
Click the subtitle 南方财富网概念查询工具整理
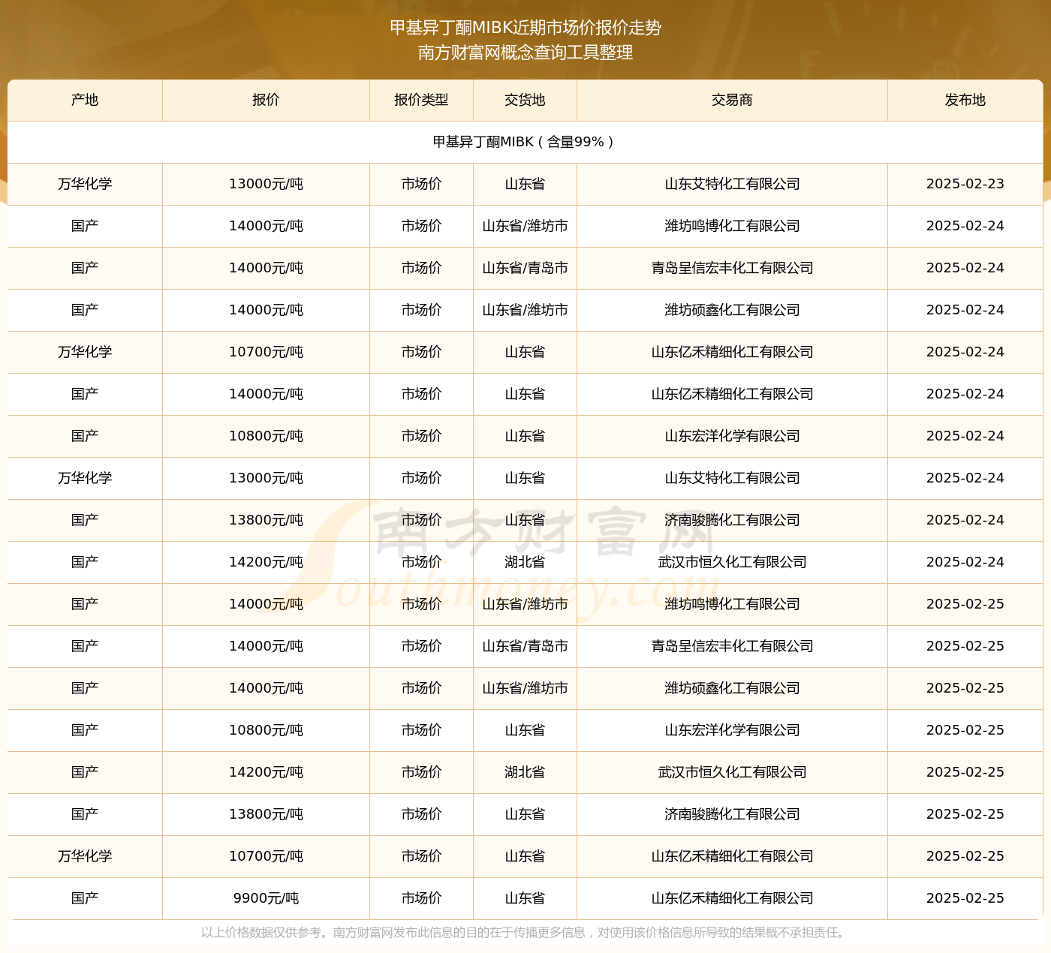tap(525, 53)
